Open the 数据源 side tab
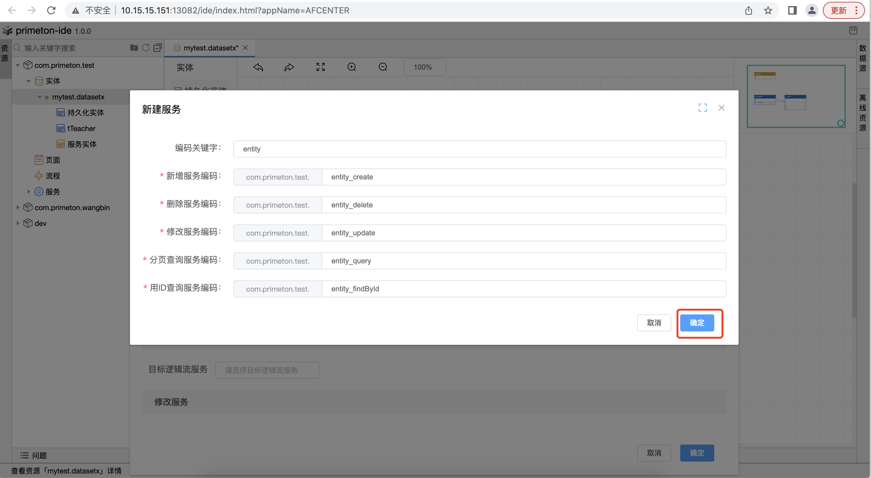The height and width of the screenshot is (478, 871). 862,58
